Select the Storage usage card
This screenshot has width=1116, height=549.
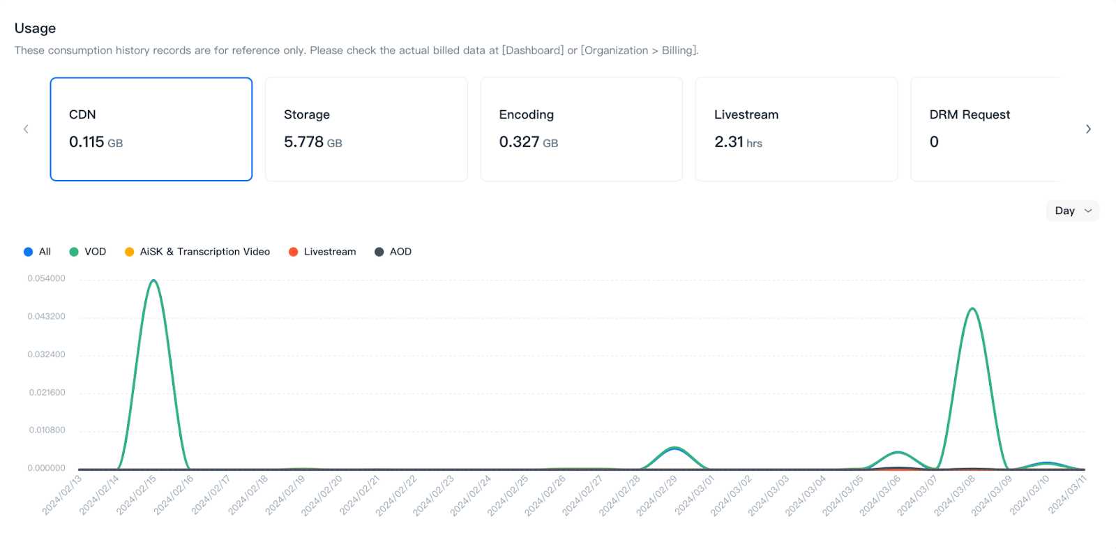366,129
